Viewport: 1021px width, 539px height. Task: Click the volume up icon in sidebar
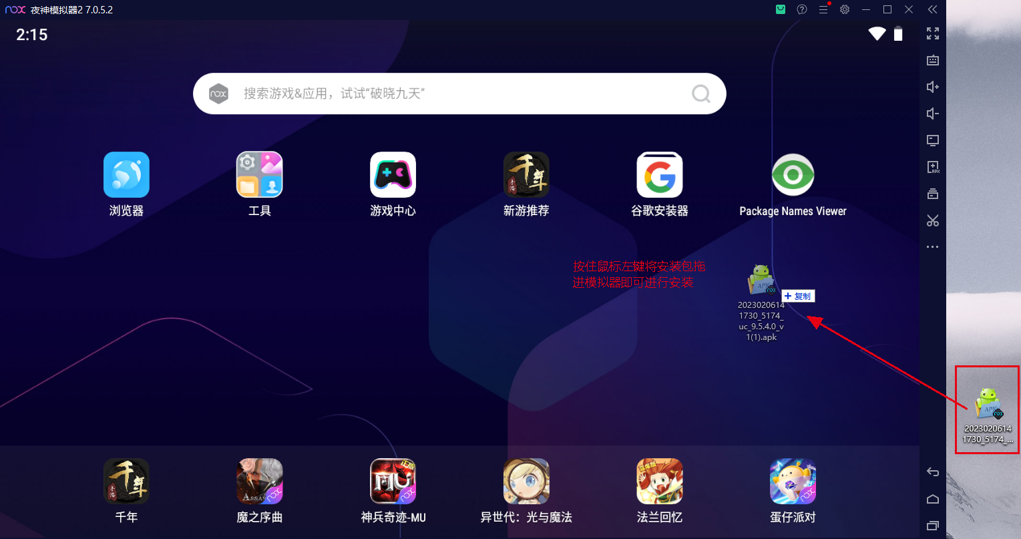tap(933, 87)
